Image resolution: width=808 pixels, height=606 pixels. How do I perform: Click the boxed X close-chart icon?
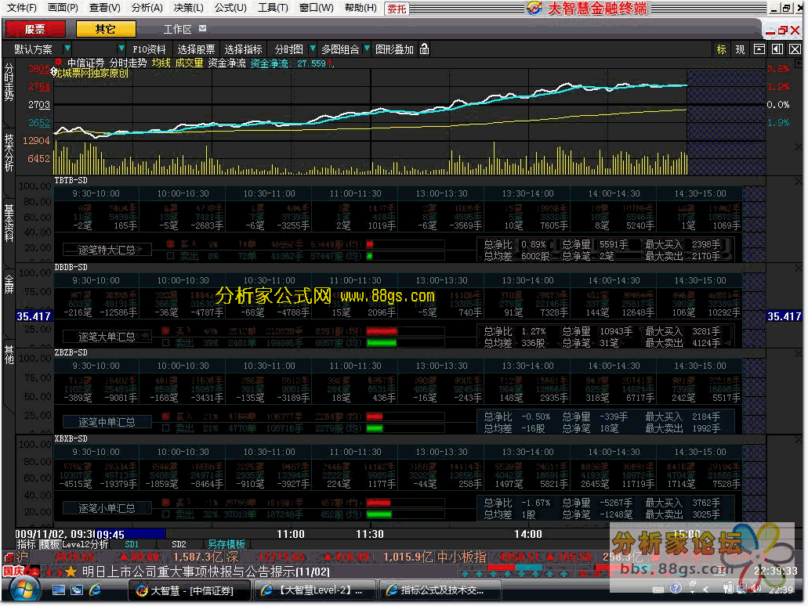click(795, 49)
